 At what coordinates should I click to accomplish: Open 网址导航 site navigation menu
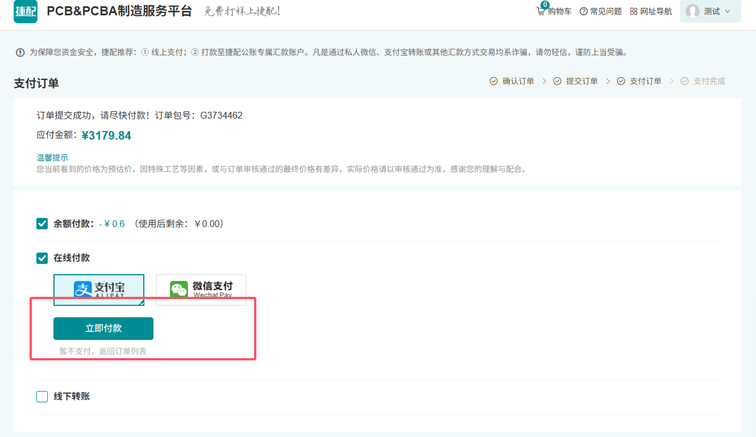click(656, 11)
